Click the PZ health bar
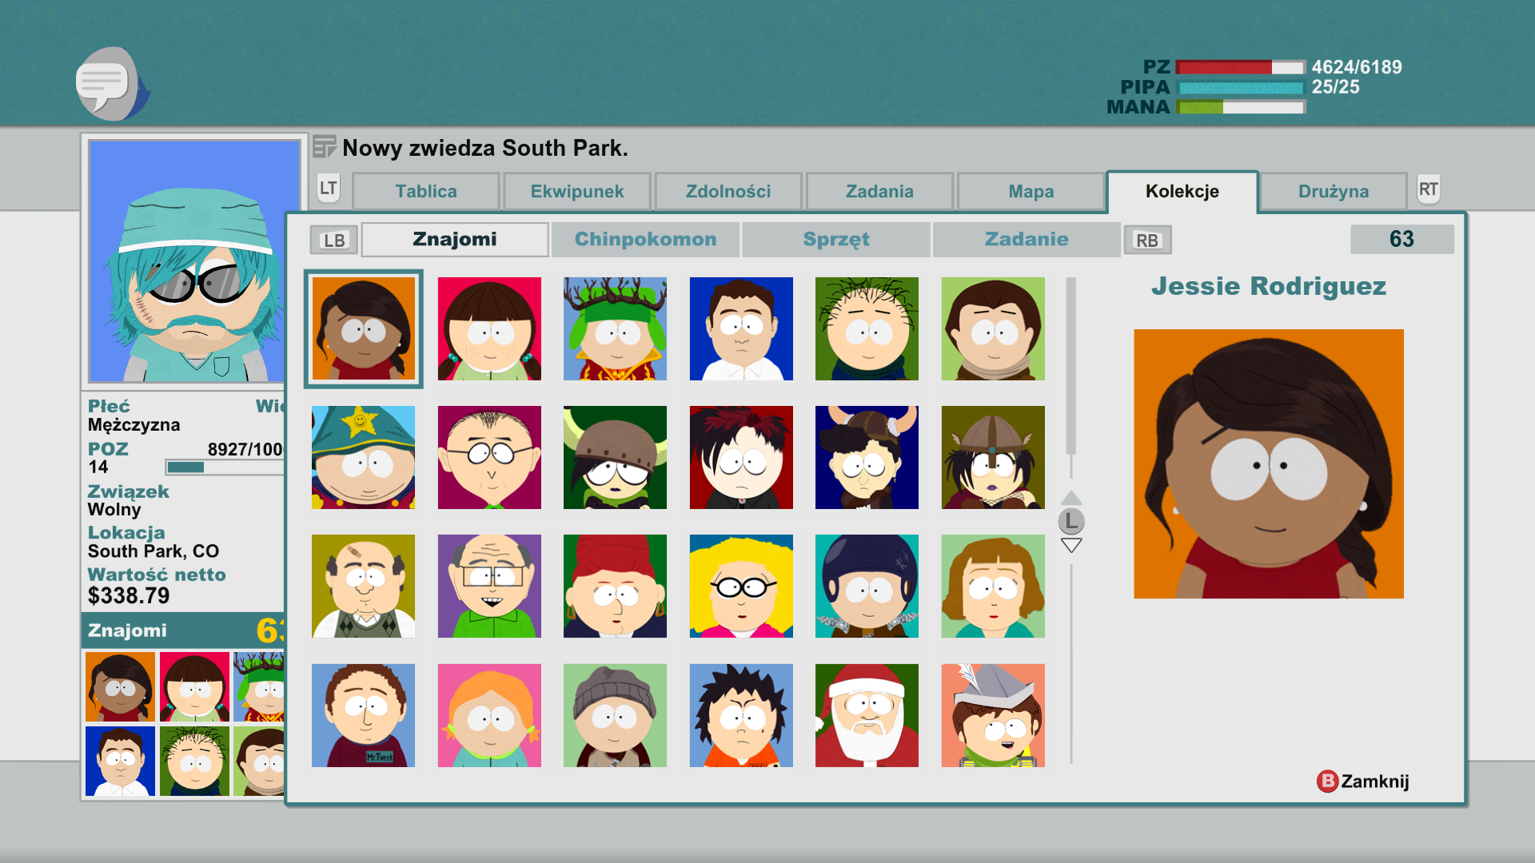Screen dimensions: 1535x863 pos(1241,67)
